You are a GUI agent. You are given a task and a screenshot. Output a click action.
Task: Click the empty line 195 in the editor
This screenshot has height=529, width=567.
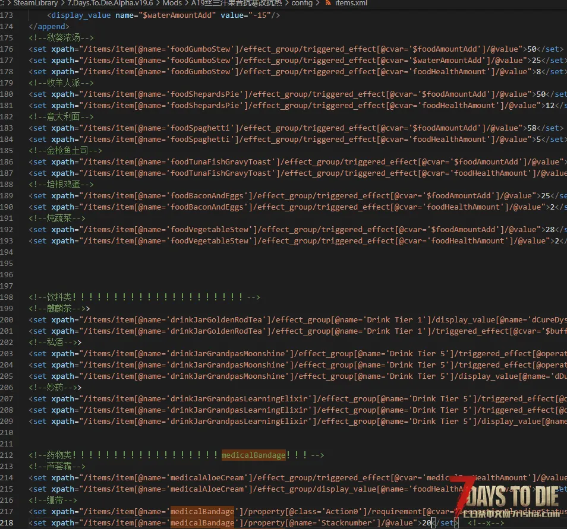(289, 263)
